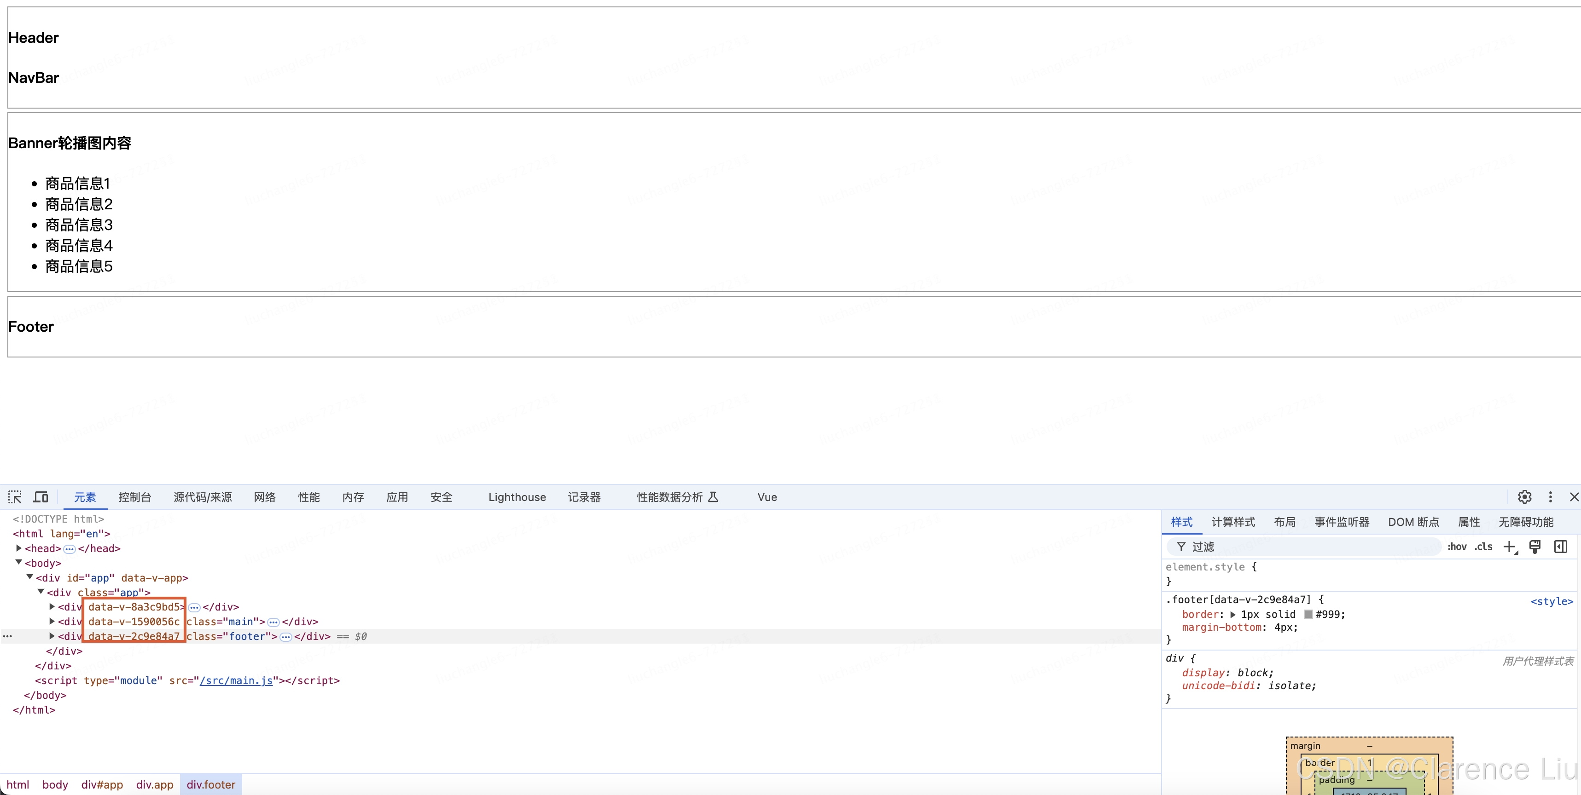Click the new style rule plus icon

point(1509,547)
